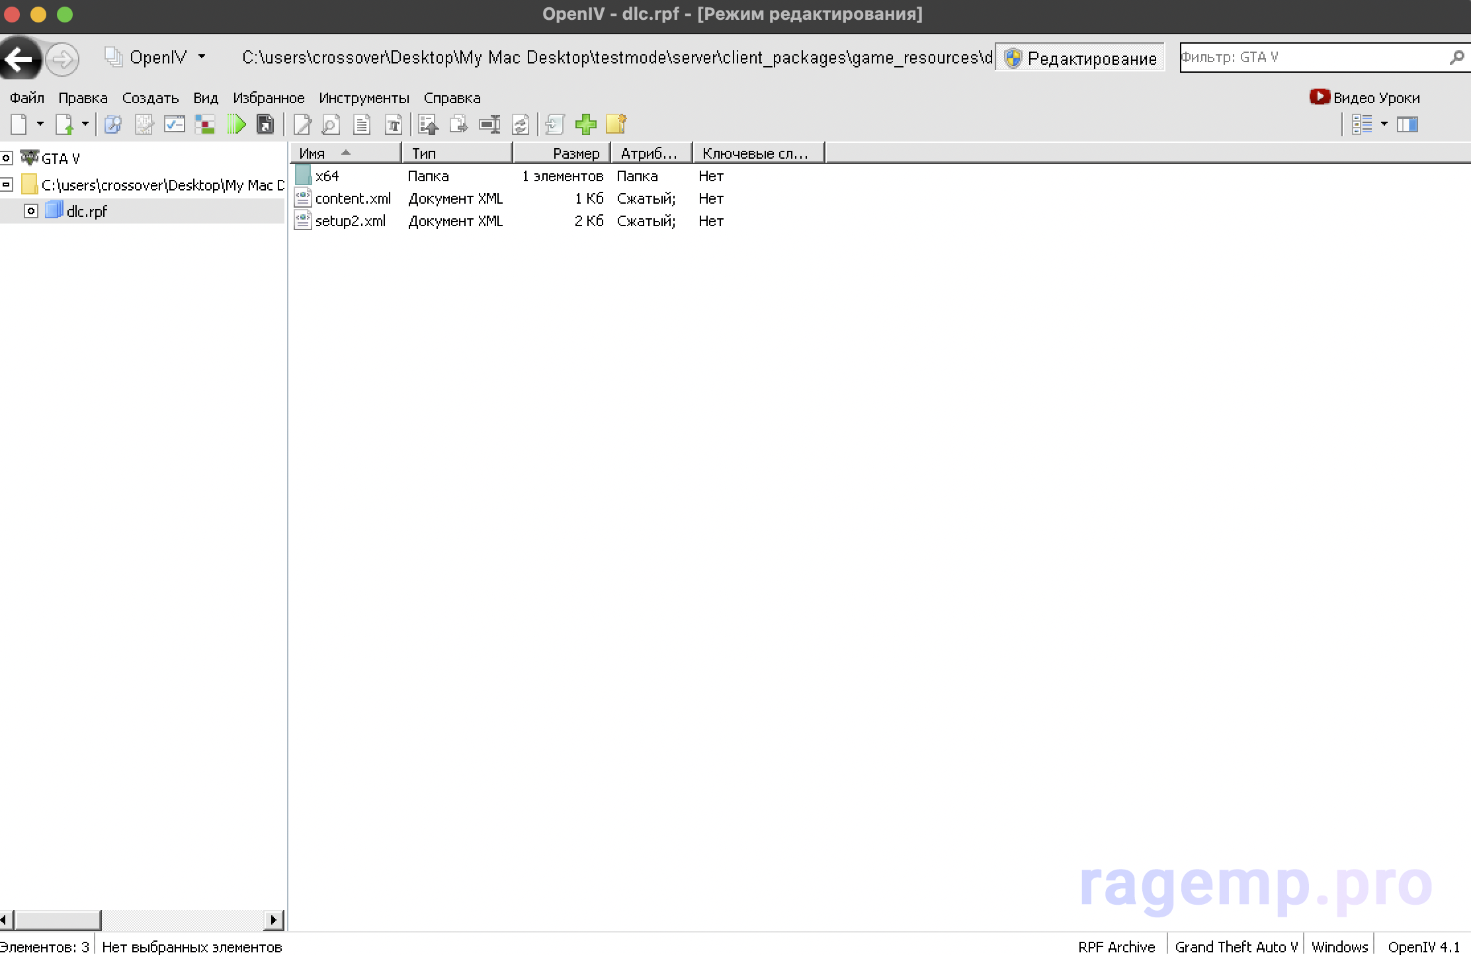Expand the dlc.rpf tree node
Image resolution: width=1471 pixels, height=955 pixels.
click(x=31, y=211)
